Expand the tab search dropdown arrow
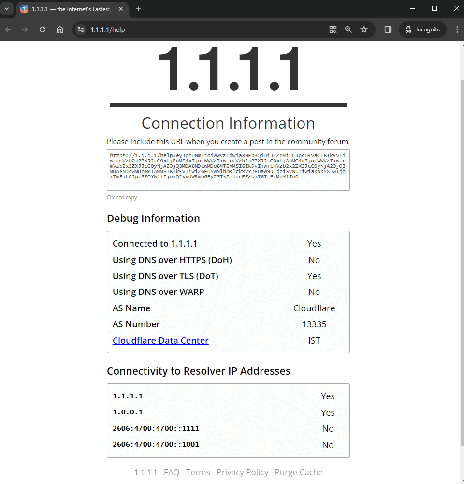The width and height of the screenshot is (464, 484). (7, 9)
